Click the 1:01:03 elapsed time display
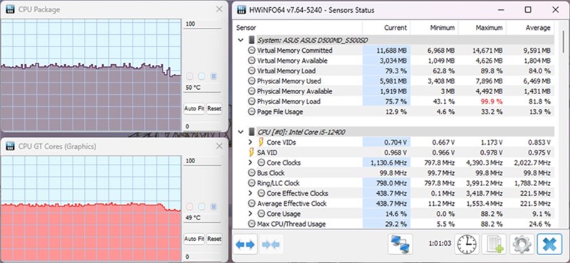Screen dimensions: 570x263 (x=440, y=243)
